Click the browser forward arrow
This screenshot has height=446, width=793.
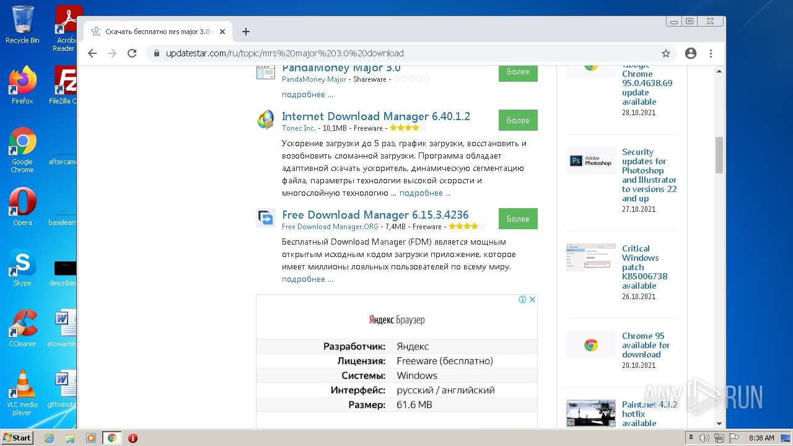click(x=112, y=53)
